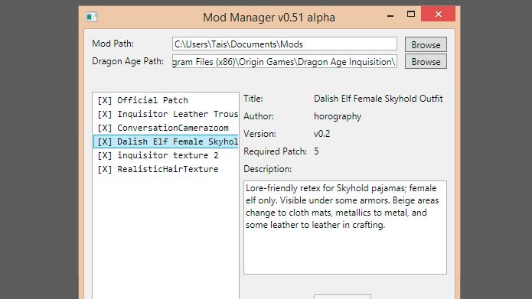The image size is (532, 299).
Task: Close the Mod Manager window
Action: pos(439,15)
